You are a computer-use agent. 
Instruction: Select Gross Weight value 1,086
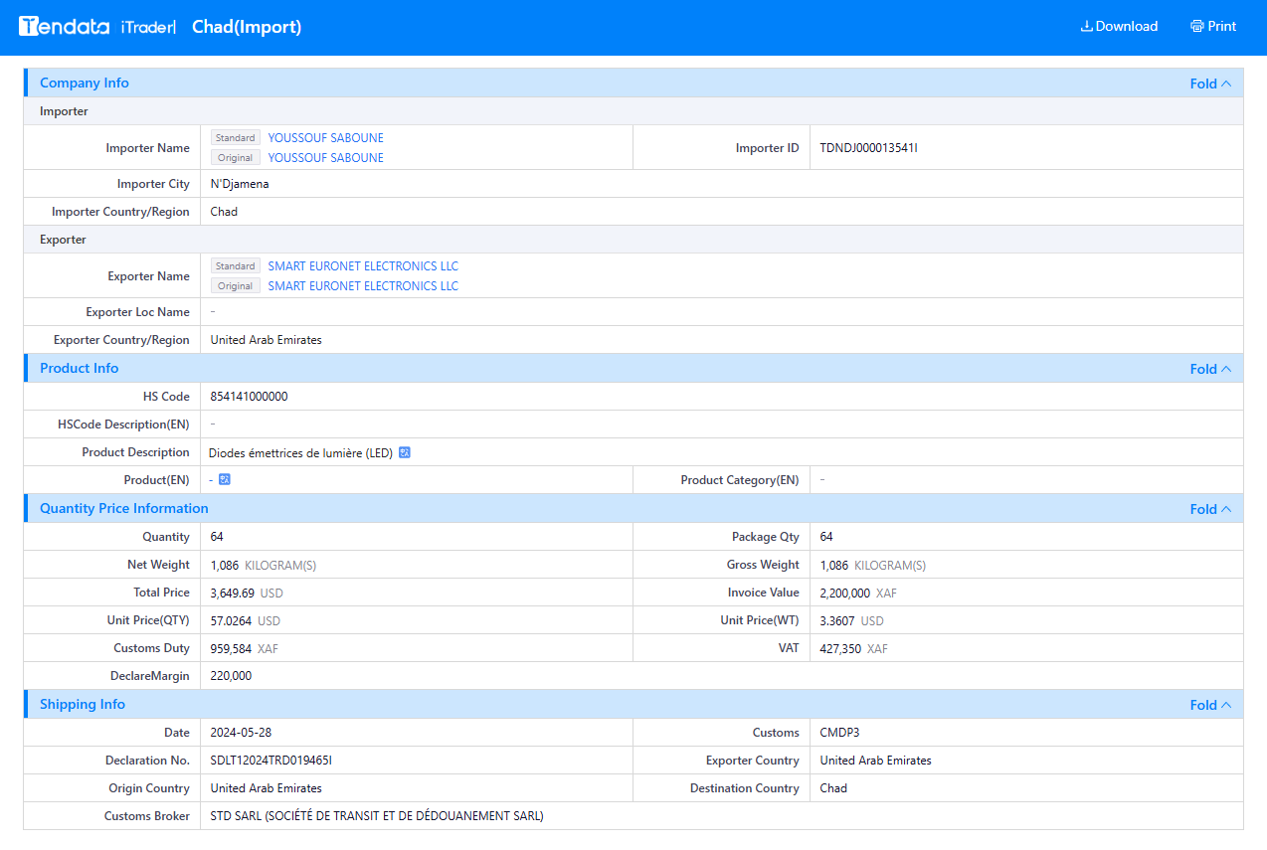833,565
